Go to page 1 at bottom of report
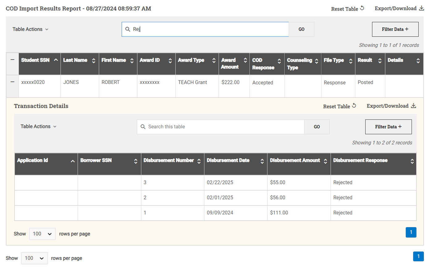 coord(418,256)
